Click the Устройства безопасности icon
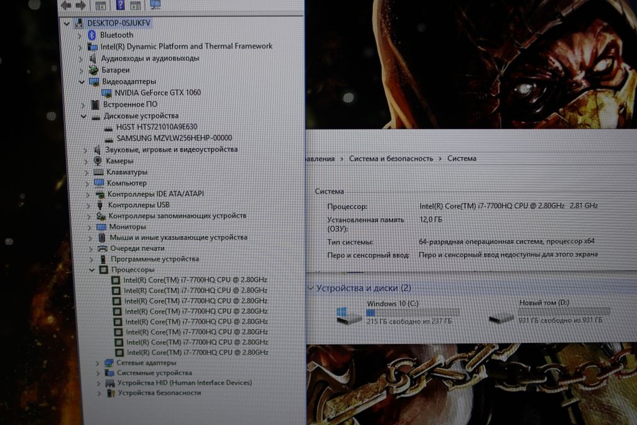This screenshot has width=637, height=425. click(111, 393)
